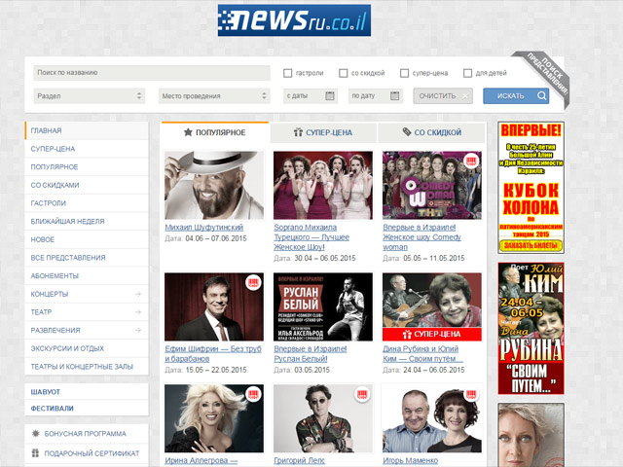Image resolution: width=623 pixels, height=467 pixels.
Task: Open the Место проведения dropdown
Action: (214, 96)
